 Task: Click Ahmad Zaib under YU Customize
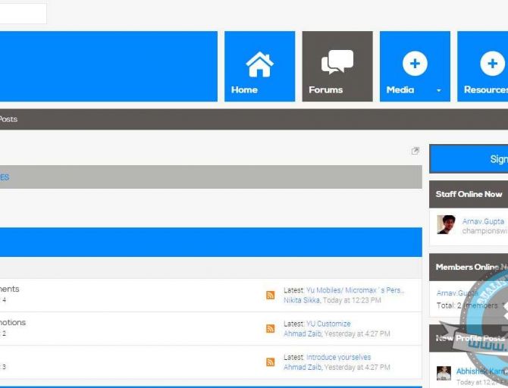click(302, 333)
